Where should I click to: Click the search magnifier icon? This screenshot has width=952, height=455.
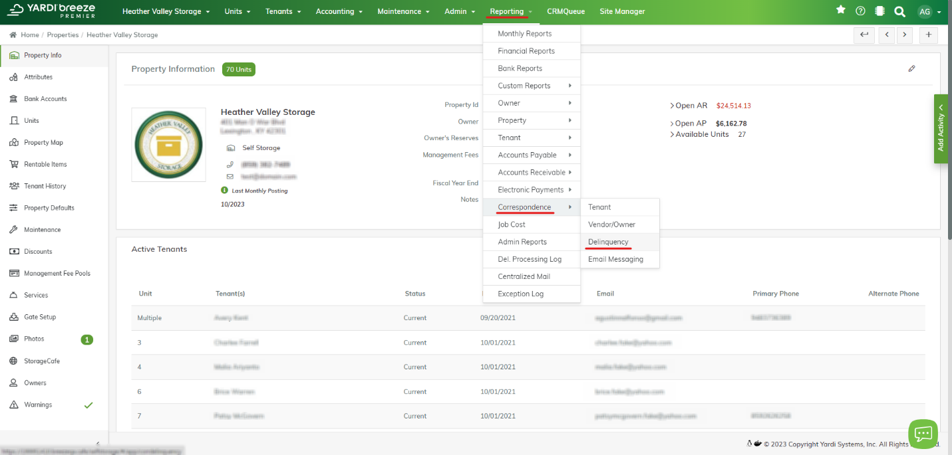pos(899,11)
